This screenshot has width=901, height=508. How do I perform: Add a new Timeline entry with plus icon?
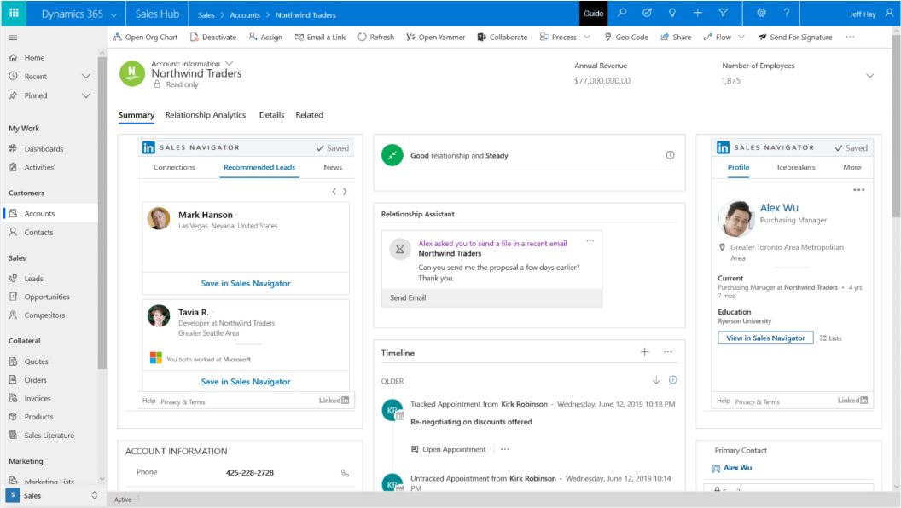(645, 352)
